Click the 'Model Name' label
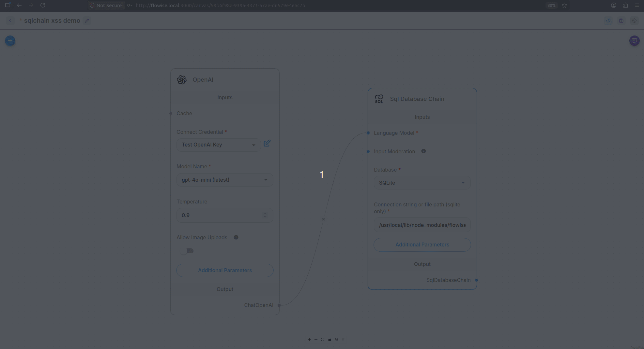Viewport: 644px width, 349px height. (x=192, y=166)
